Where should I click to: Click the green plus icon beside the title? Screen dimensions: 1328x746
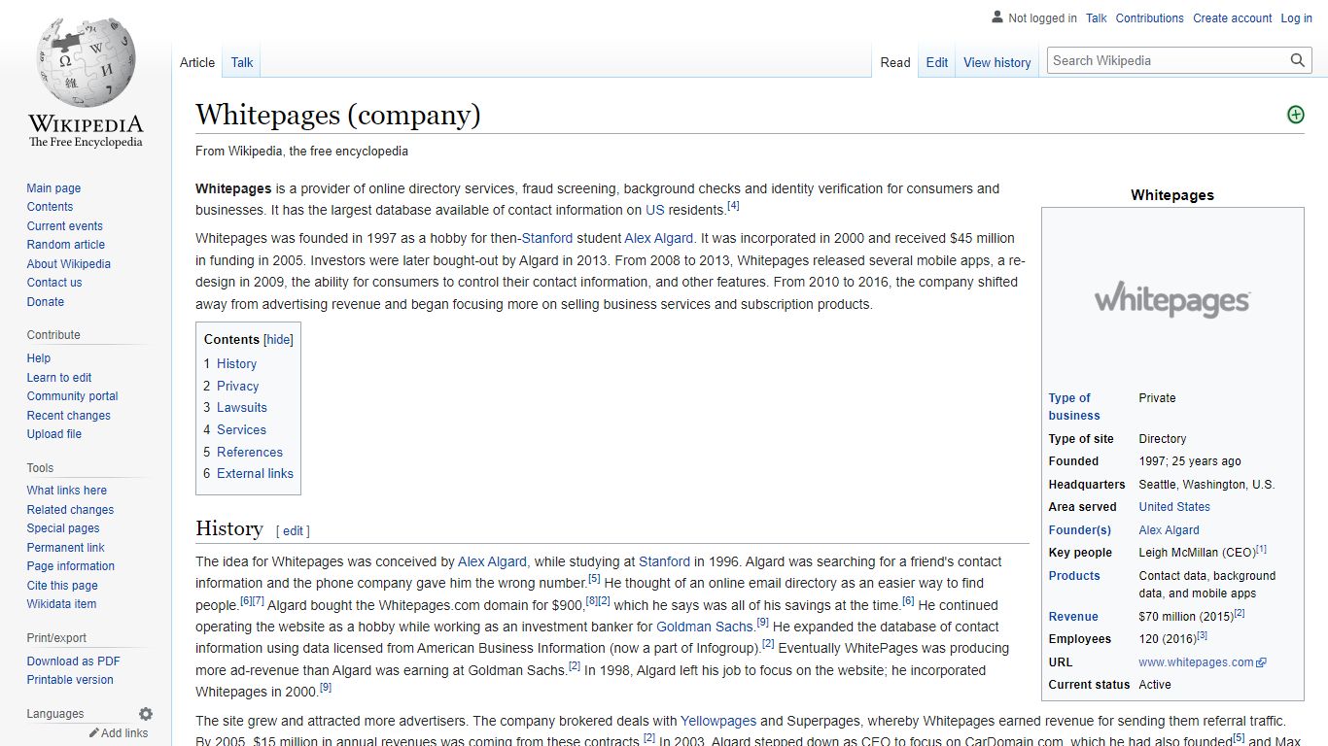[1295, 115]
